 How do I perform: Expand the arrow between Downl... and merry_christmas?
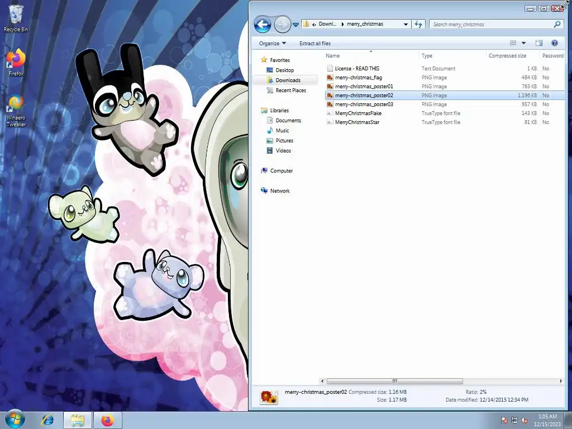pyautogui.click(x=342, y=24)
